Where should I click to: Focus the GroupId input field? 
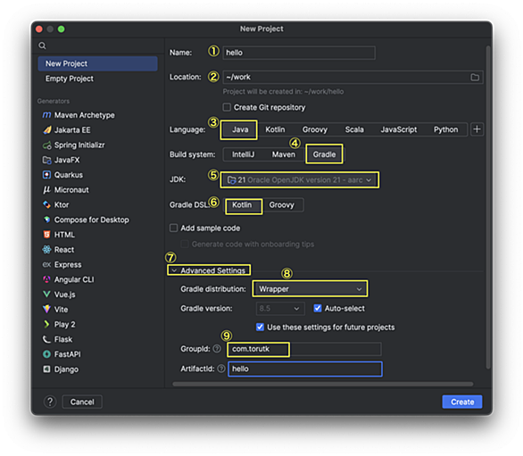[304, 349]
